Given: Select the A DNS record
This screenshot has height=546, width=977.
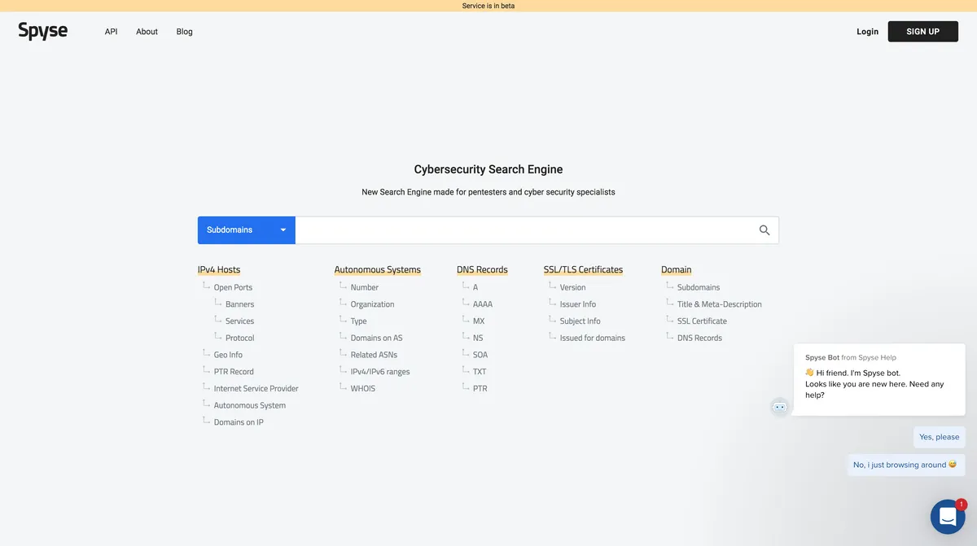Looking at the screenshot, I should pos(475,287).
